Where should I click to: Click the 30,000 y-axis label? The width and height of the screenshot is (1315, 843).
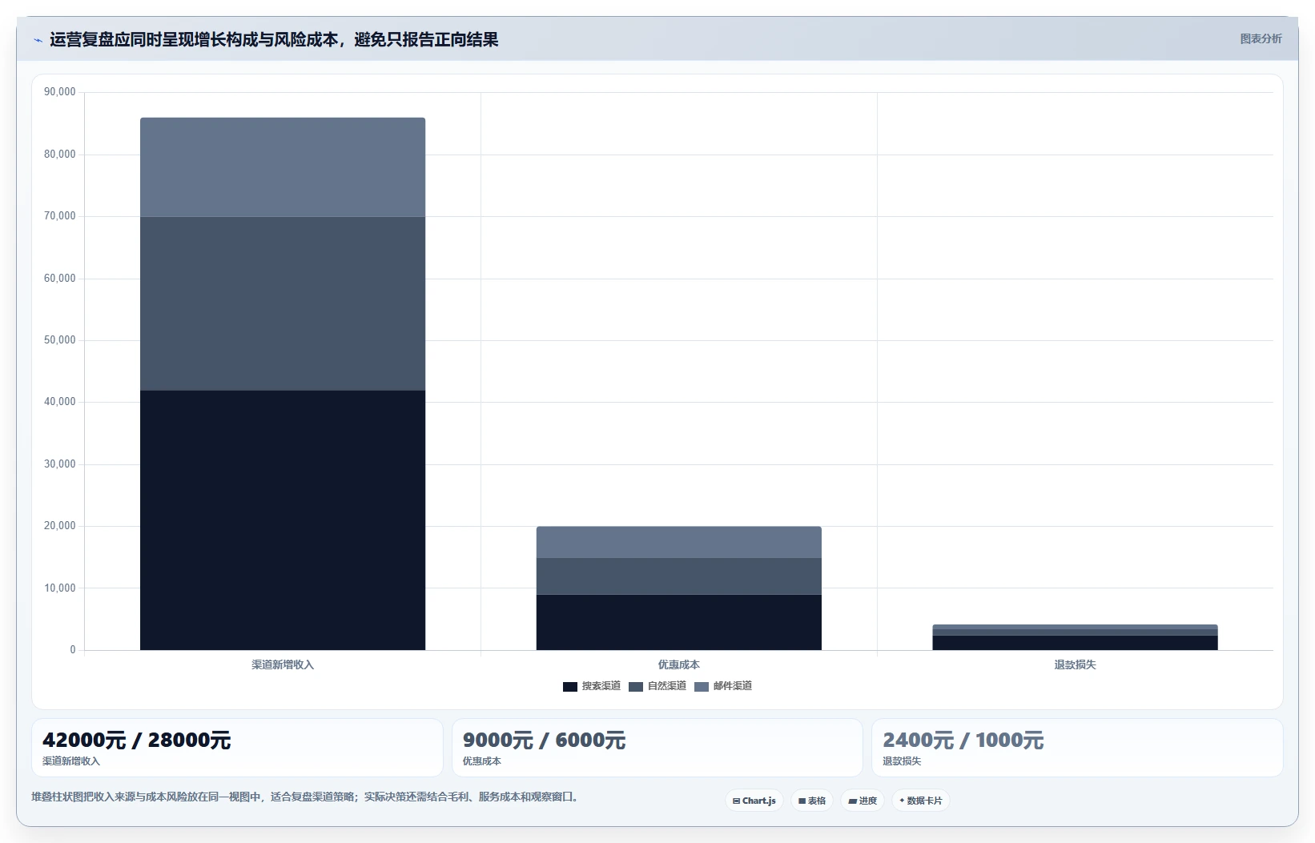pyautogui.click(x=60, y=464)
